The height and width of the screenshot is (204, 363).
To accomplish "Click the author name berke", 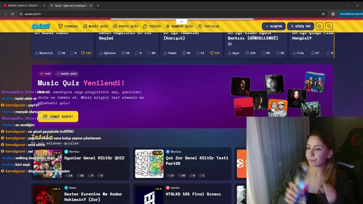I will (175, 188).
